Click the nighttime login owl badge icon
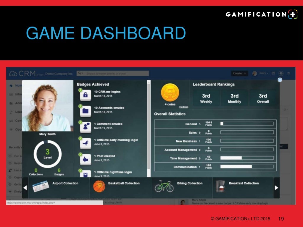Image resolution: width=303 pixels, height=227 pixels. pos(86,174)
